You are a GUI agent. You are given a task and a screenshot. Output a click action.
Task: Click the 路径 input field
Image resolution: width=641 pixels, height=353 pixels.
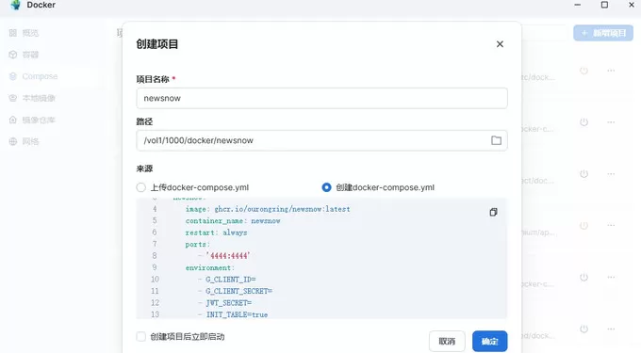322,140
